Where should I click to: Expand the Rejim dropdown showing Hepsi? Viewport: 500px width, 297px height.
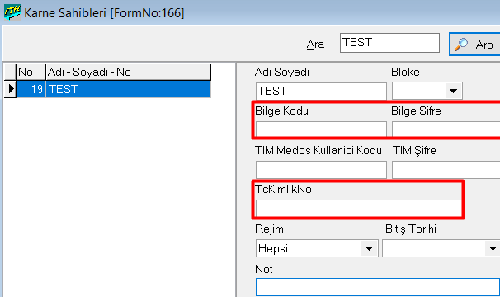[369, 248]
